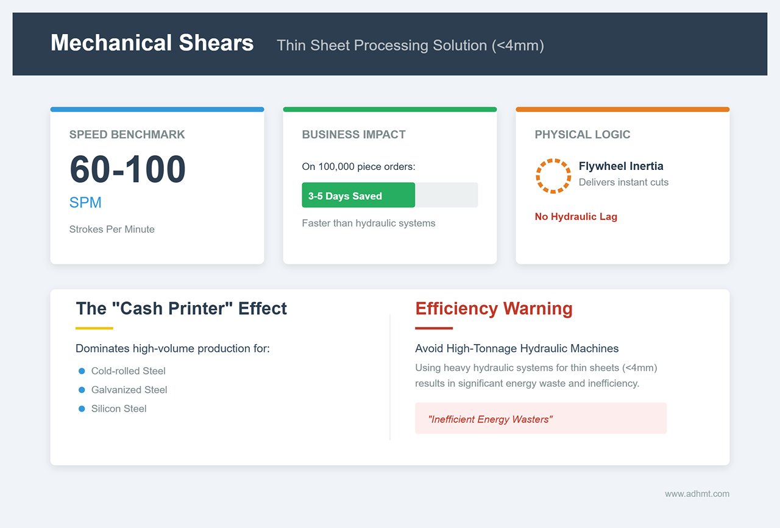The height and width of the screenshot is (528, 780).
Task: Click the orange dashed flywheel circle icon
Action: point(553,176)
